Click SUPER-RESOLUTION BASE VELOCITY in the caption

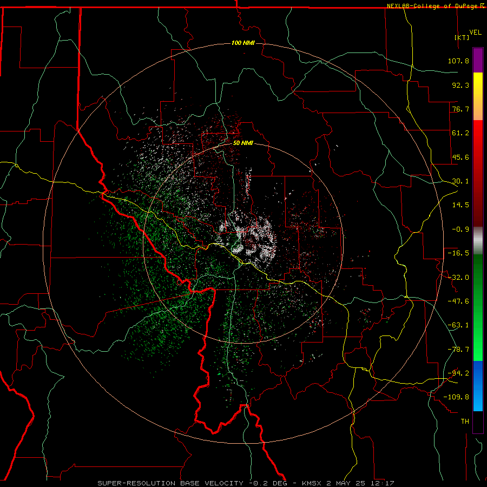(x=170, y=483)
